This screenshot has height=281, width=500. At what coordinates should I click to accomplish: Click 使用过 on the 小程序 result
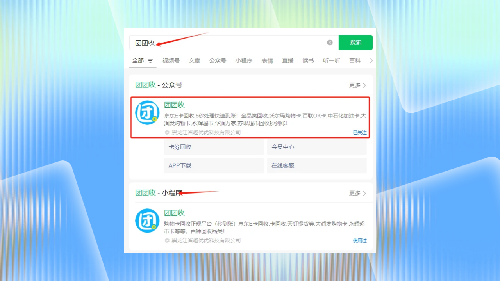[360, 241]
